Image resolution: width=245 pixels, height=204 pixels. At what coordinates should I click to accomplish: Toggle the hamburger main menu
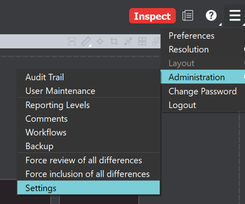(x=234, y=16)
